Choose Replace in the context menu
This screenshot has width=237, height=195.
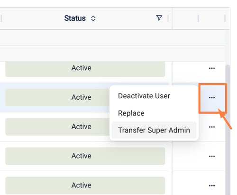click(131, 113)
